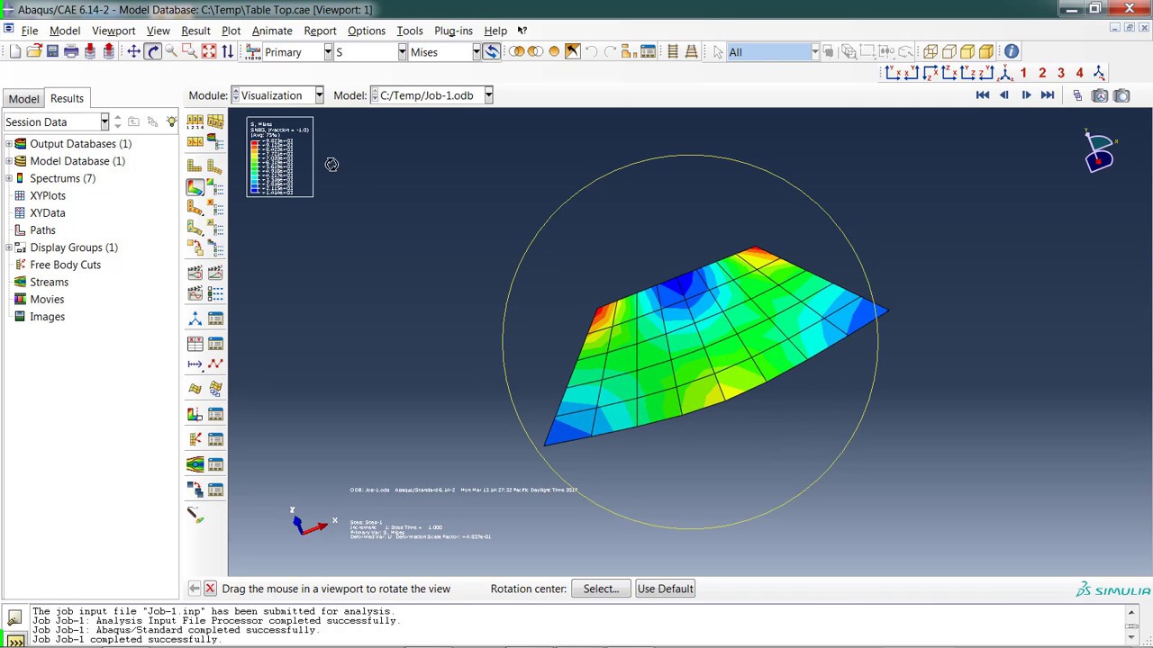Click the View Cut Manager icon
The height and width of the screenshot is (648, 1153).
[215, 414]
